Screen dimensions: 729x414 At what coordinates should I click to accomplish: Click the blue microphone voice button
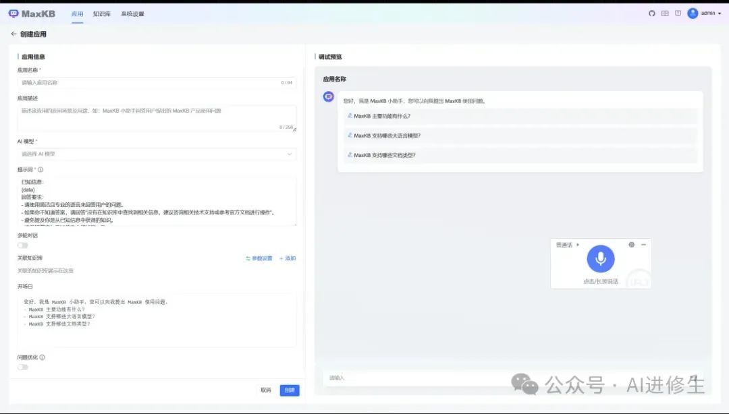point(601,259)
